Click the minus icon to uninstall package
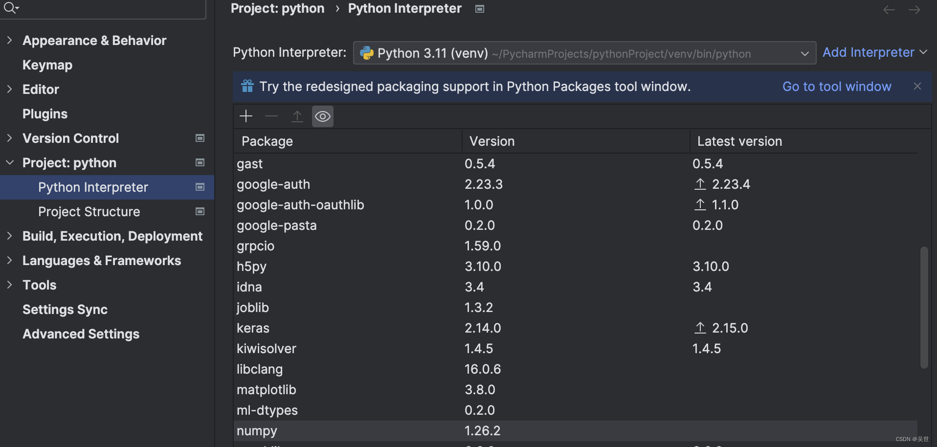937x447 pixels. point(271,116)
